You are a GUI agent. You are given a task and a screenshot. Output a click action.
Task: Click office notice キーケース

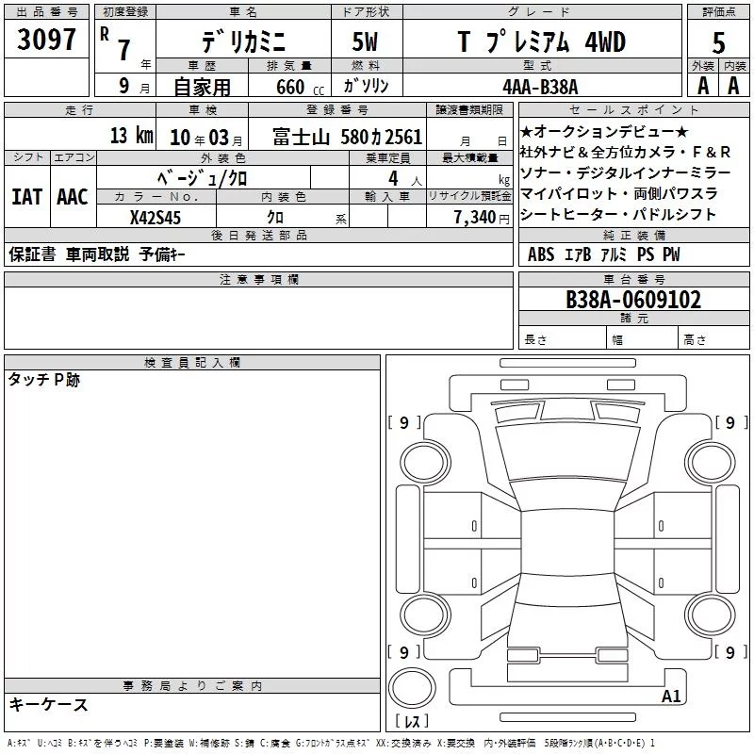49,704
